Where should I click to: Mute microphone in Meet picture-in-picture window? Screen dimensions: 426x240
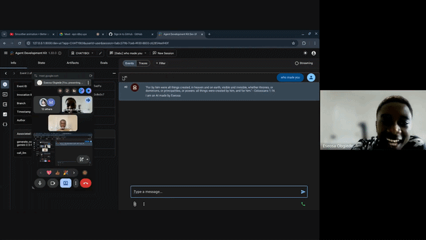(x=40, y=183)
